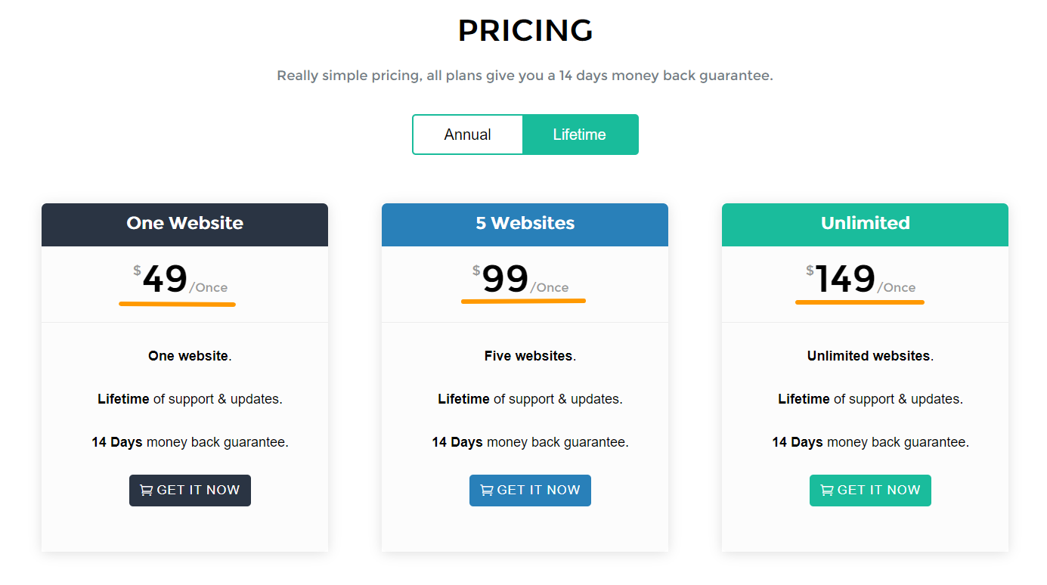Screen dimensions: 1047x585
Task: Click the $99 price figure
Action: click(505, 279)
